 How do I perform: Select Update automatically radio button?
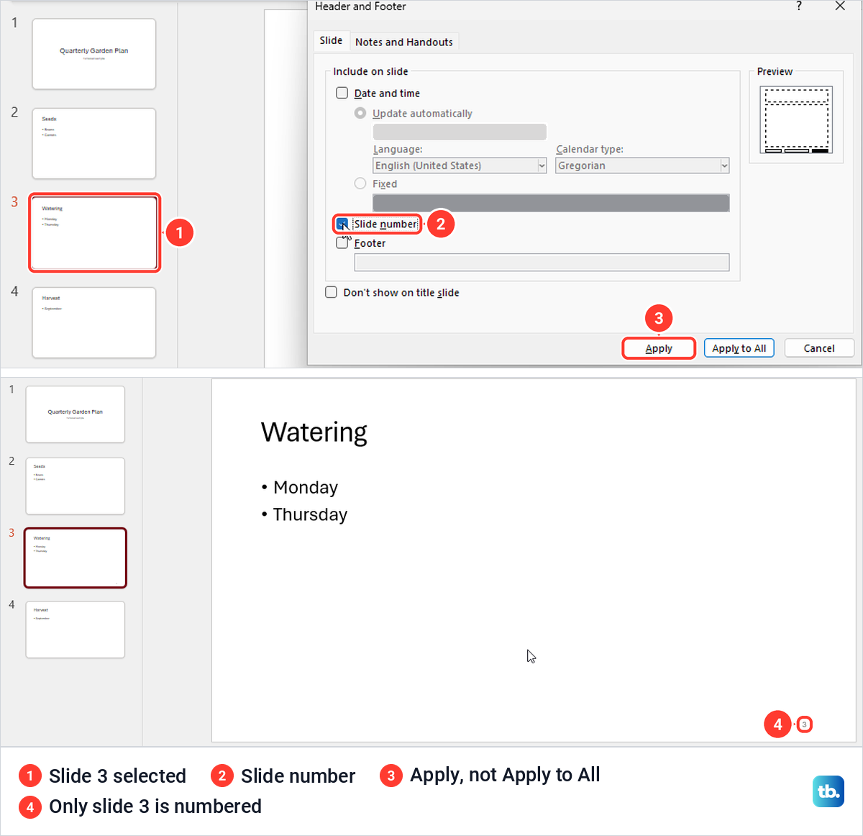(x=360, y=113)
